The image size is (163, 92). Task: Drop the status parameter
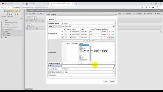(111, 38)
